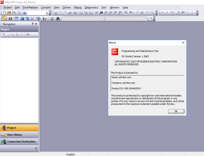Open the Online menu
Viewport: 204px width, 156px height.
(x=66, y=8)
